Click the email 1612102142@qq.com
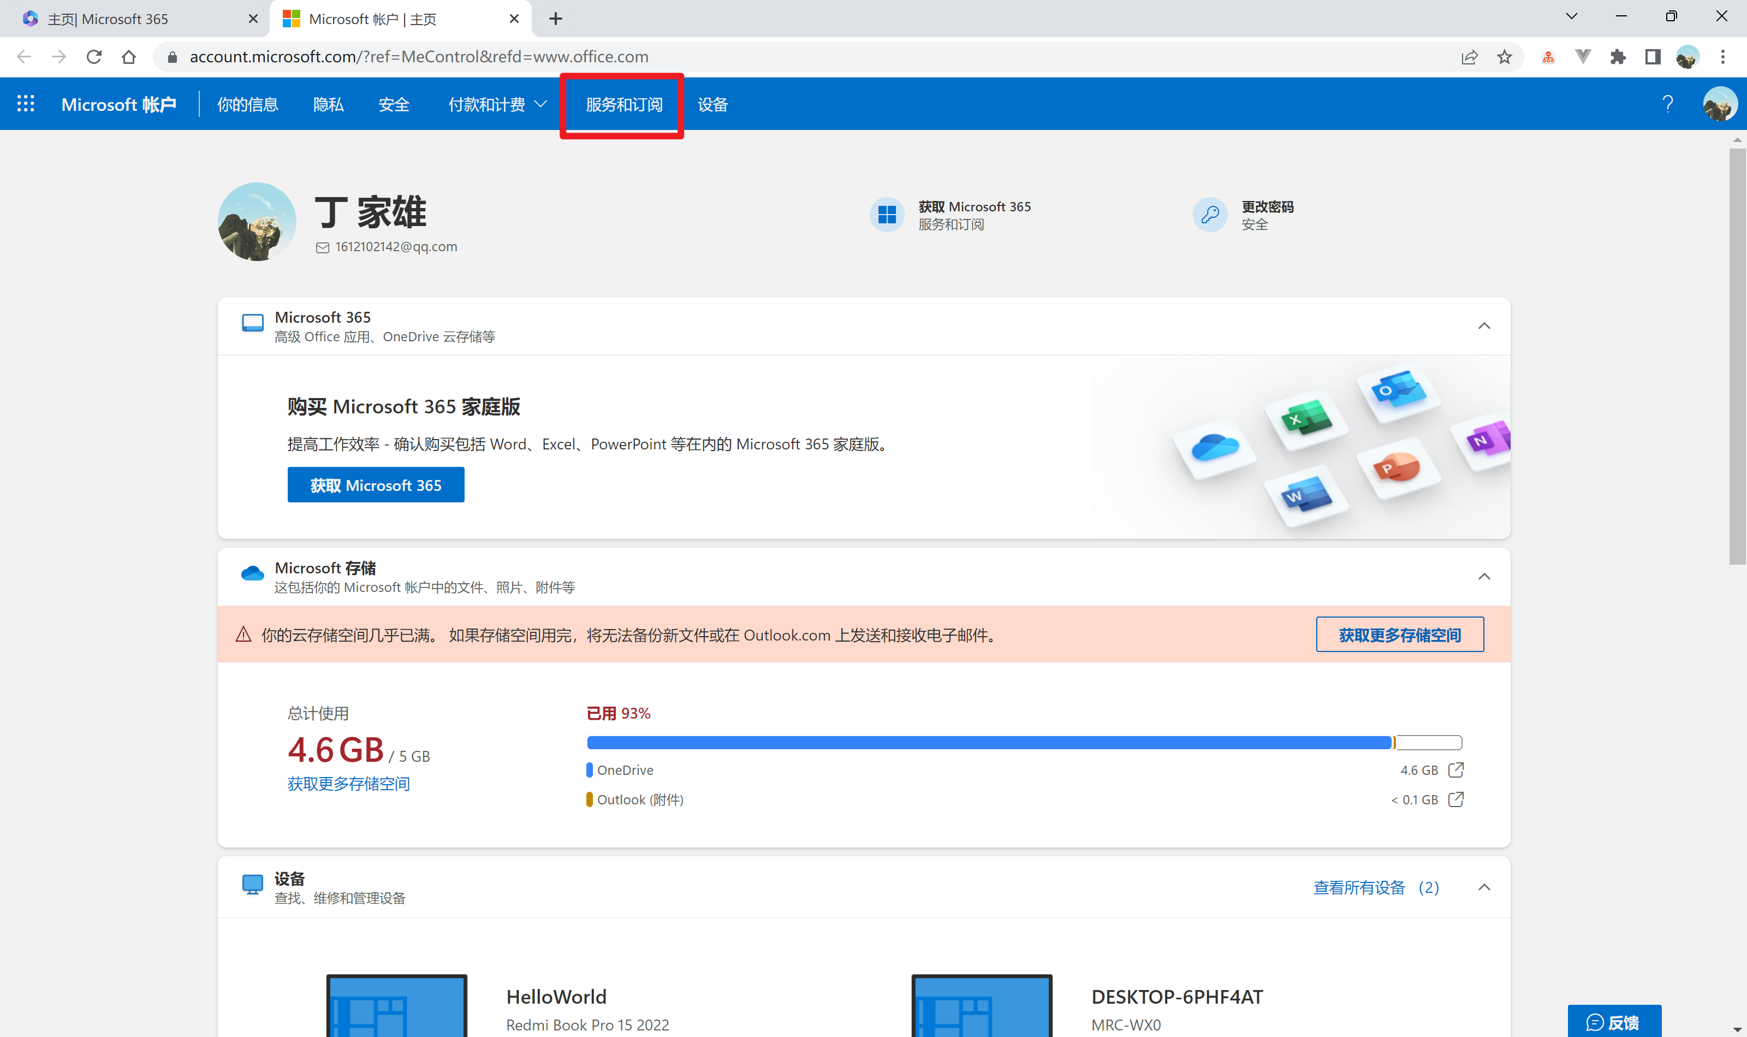 [x=395, y=247]
